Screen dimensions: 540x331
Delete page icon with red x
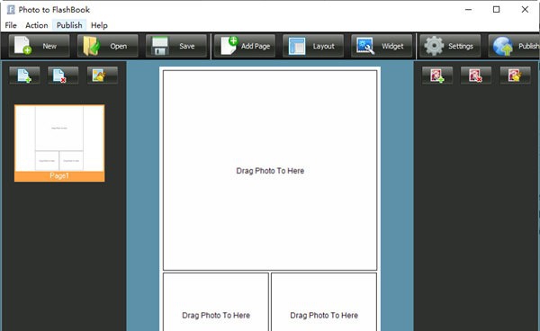[63, 76]
